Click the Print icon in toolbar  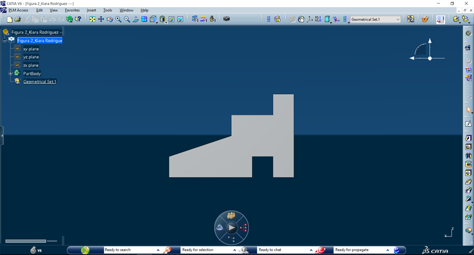(x=19, y=19)
